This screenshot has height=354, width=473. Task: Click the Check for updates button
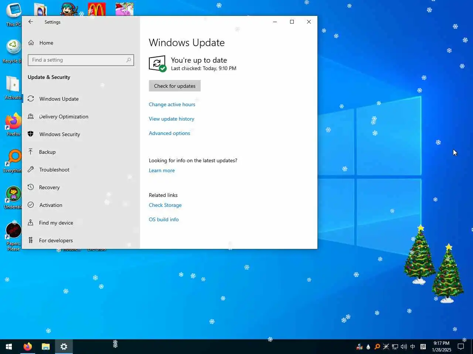pos(175,86)
